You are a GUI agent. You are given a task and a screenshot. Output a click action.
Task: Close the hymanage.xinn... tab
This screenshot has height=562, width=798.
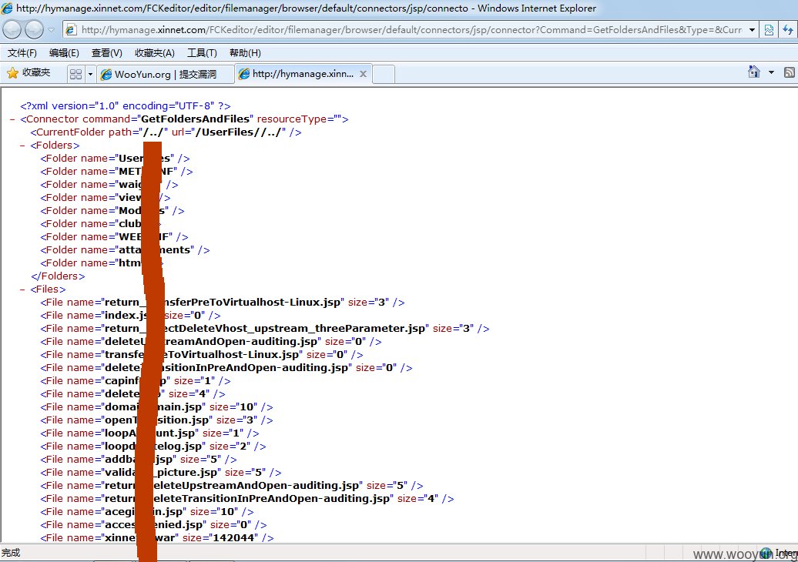click(363, 74)
